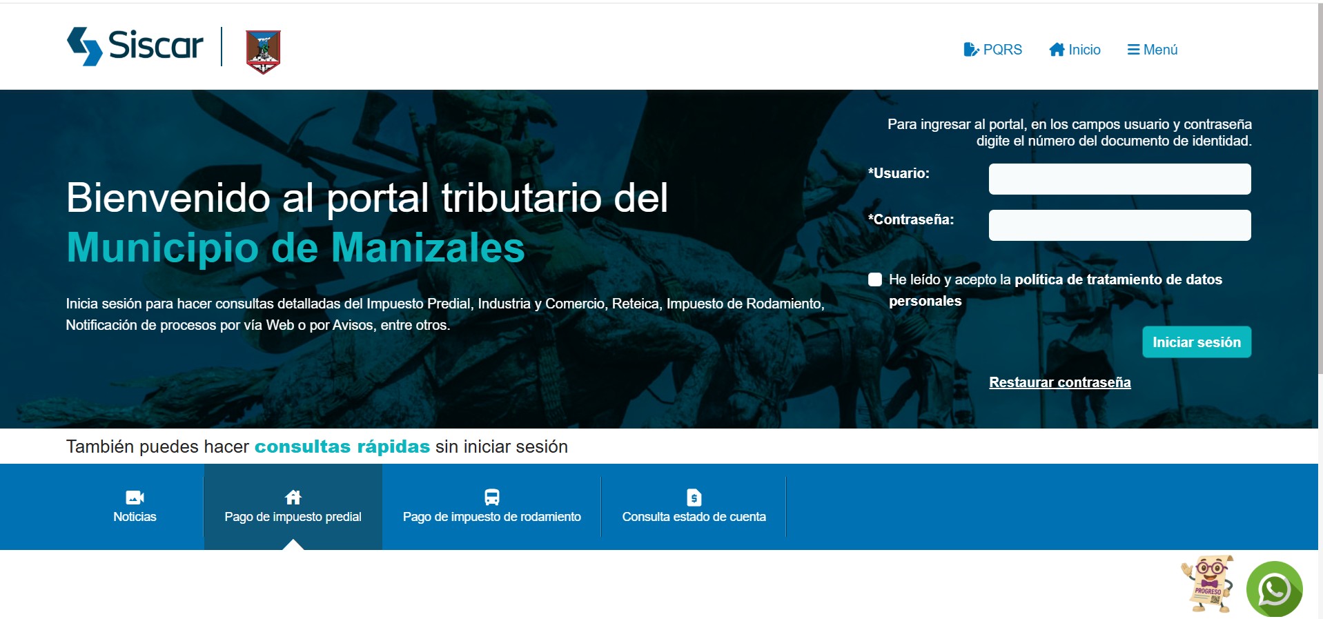The width and height of the screenshot is (1323, 619).
Task: Open the WhatsApp chat button
Action: coord(1274,589)
